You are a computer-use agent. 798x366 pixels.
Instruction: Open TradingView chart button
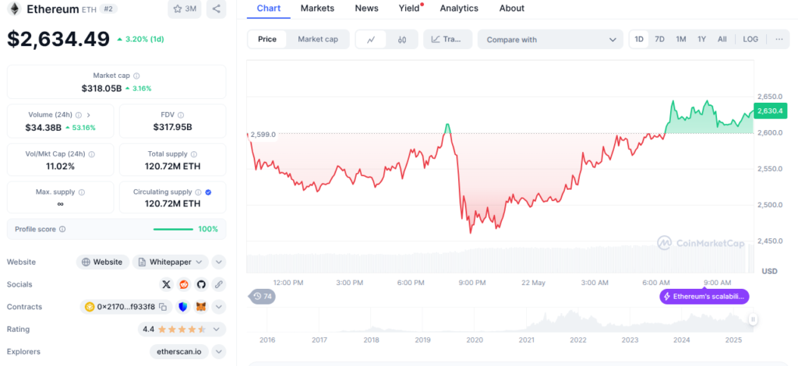coord(447,39)
